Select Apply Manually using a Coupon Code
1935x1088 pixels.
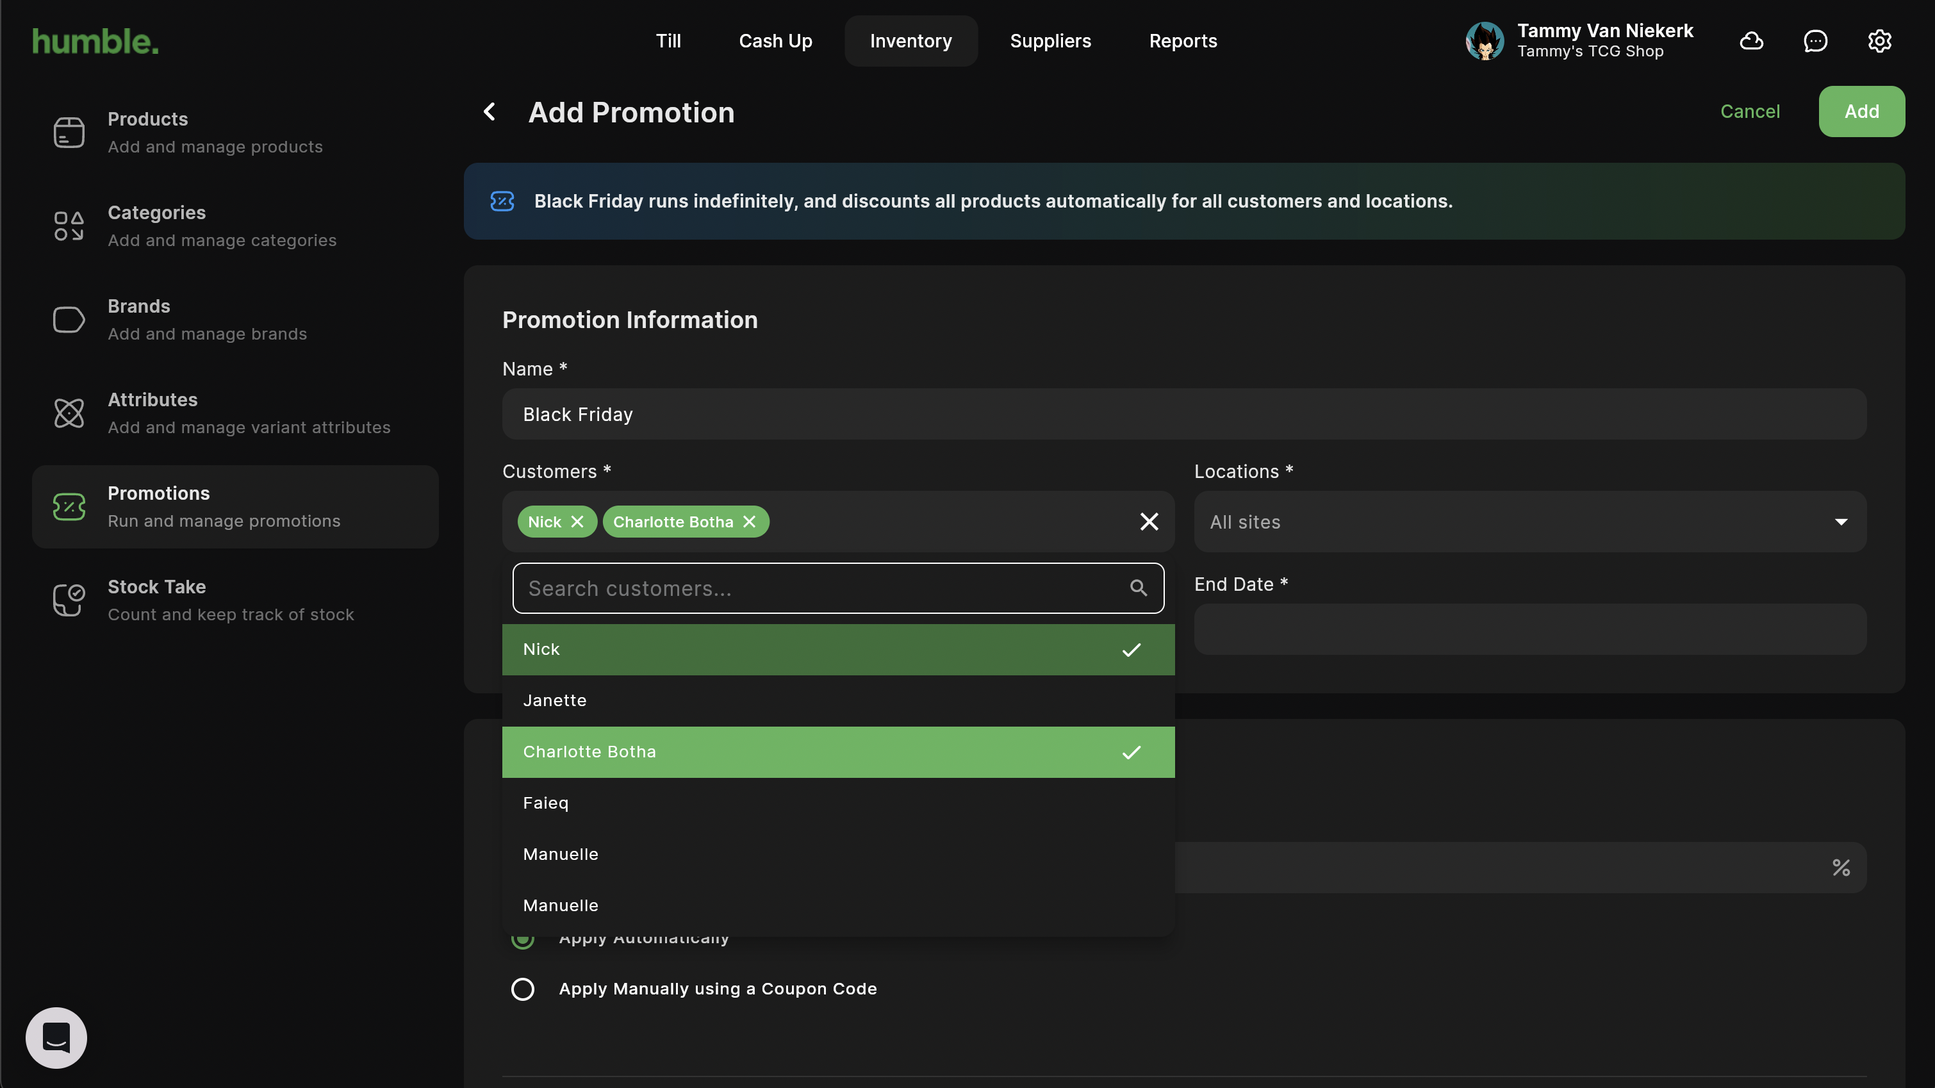[x=523, y=989]
